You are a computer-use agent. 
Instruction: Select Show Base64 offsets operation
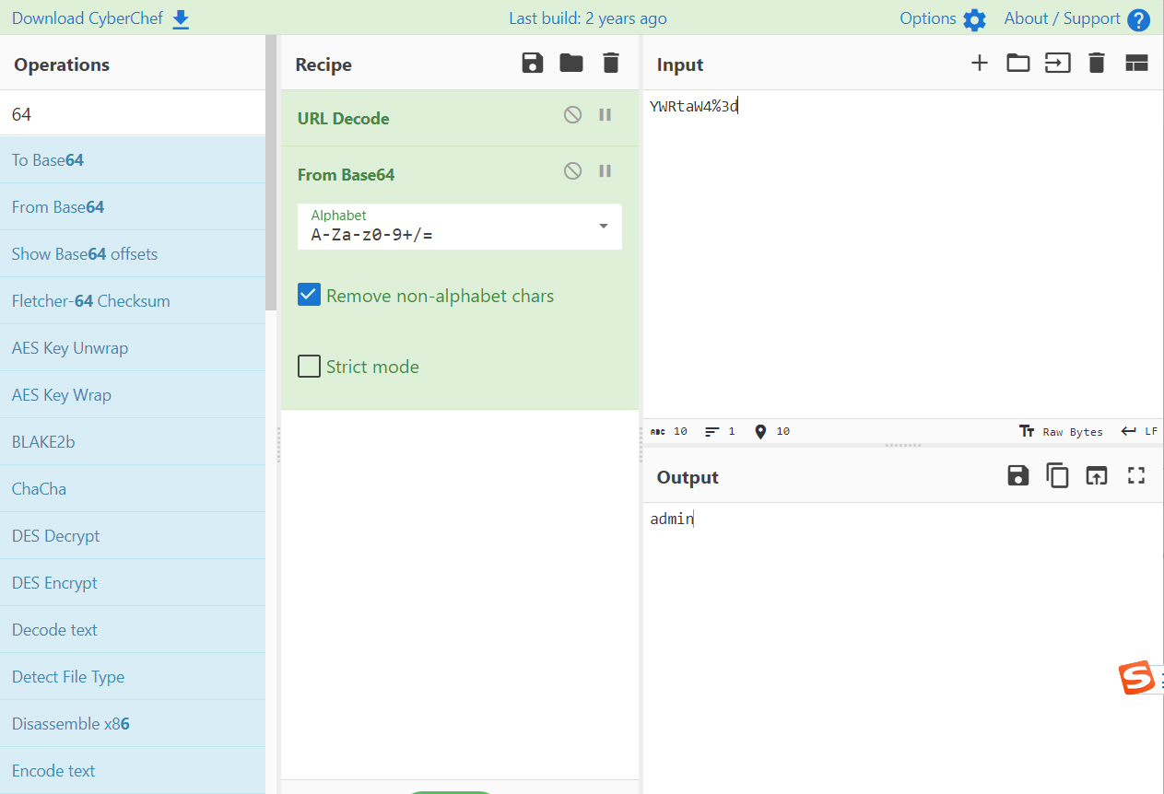(85, 254)
